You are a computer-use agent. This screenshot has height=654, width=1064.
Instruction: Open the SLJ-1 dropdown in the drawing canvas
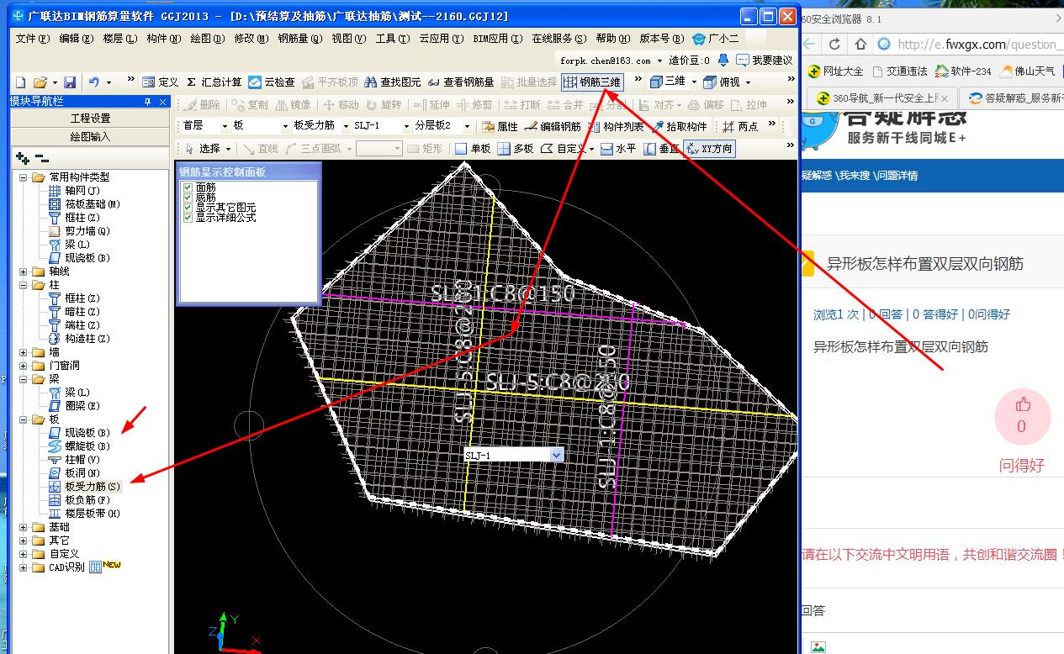[x=556, y=455]
